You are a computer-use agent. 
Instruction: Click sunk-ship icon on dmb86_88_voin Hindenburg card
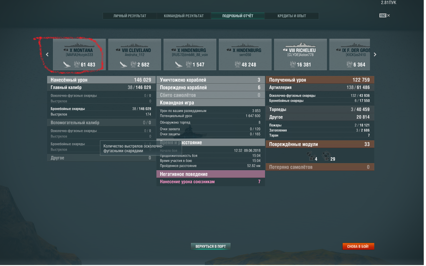click(179, 65)
